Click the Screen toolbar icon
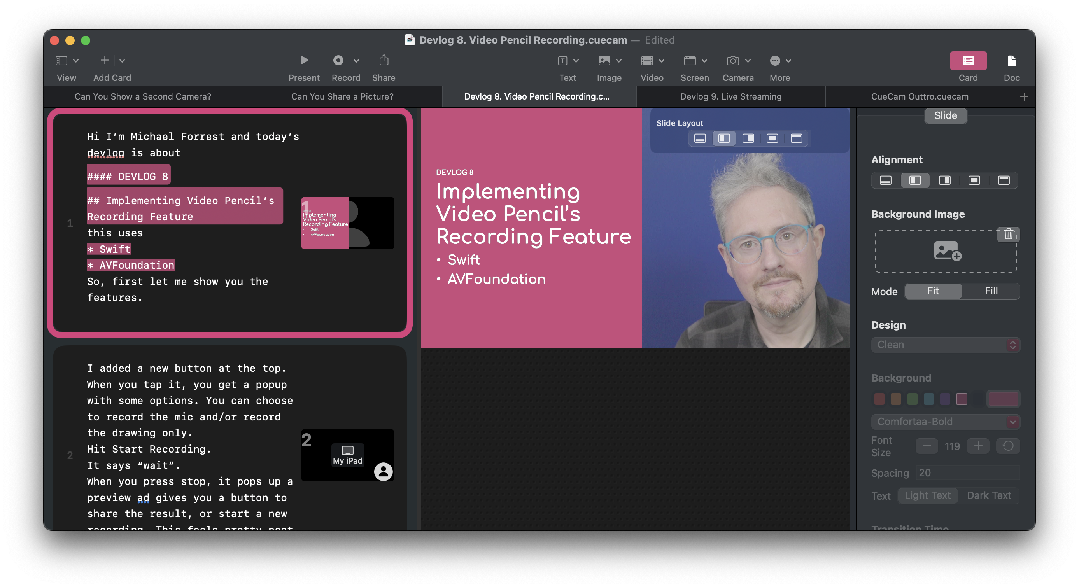This screenshot has height=588, width=1079. click(x=690, y=61)
